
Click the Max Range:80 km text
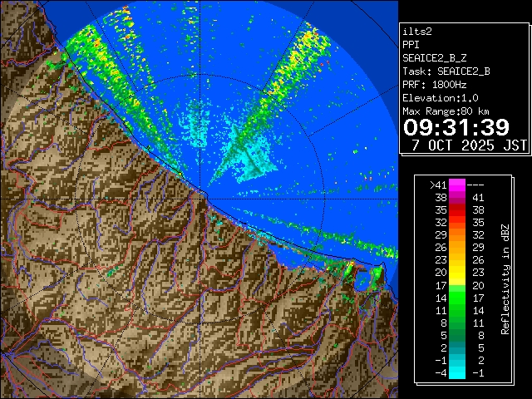[446, 111]
